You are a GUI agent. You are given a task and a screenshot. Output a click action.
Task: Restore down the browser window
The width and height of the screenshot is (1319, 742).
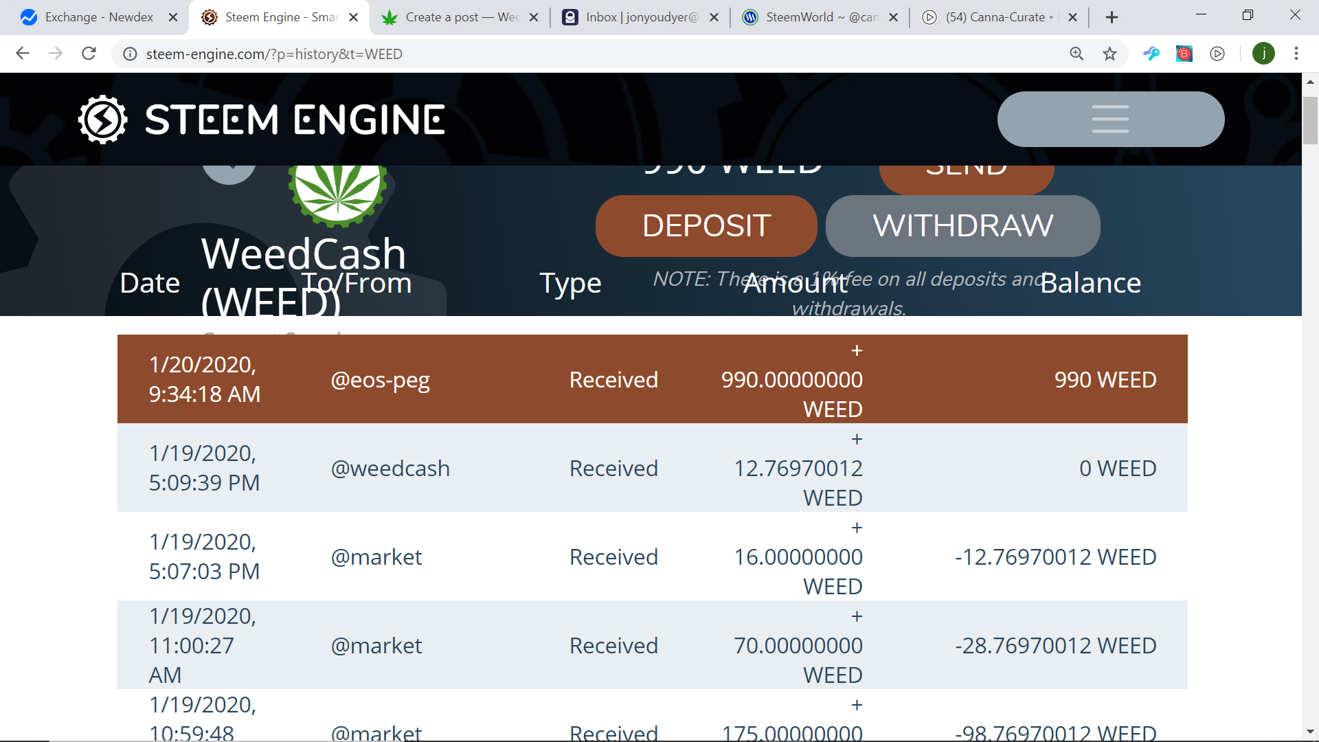[1248, 14]
